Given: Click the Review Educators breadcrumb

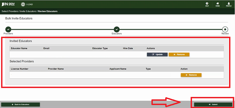Looking at the screenshot, I should coord(48,11).
